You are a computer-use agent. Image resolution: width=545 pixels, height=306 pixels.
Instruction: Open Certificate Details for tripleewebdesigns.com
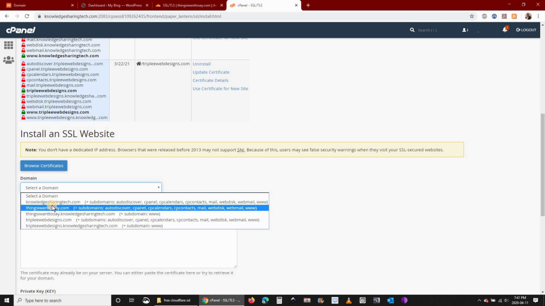[x=210, y=80]
